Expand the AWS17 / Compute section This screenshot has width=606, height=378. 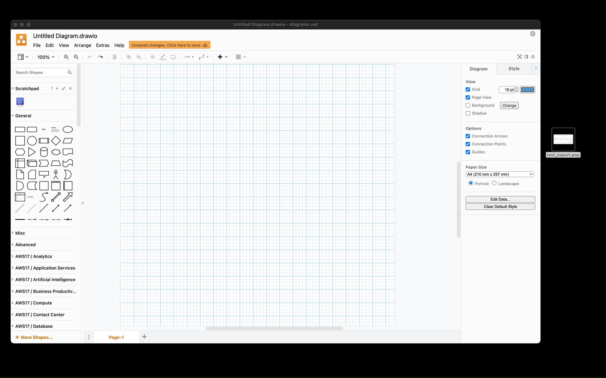coord(33,303)
